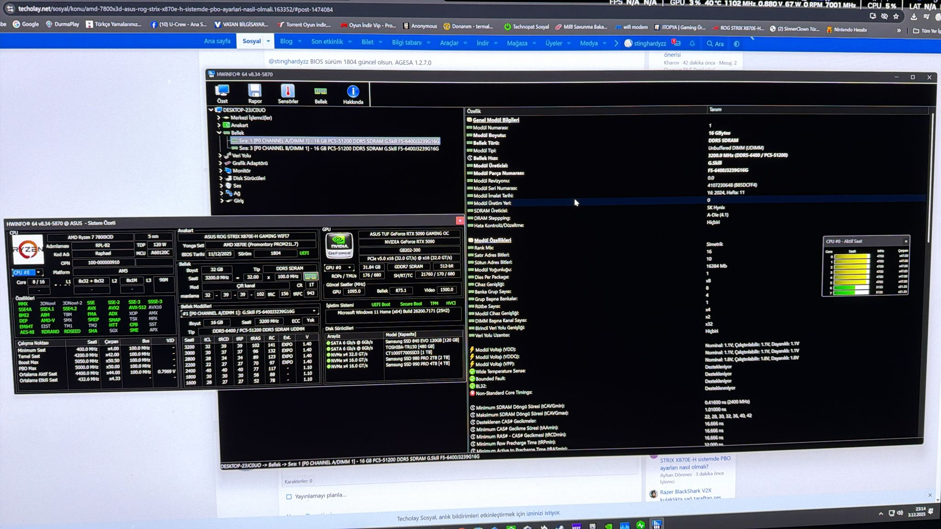Select the 'Modül Üretim Yeri' property row

697,202
